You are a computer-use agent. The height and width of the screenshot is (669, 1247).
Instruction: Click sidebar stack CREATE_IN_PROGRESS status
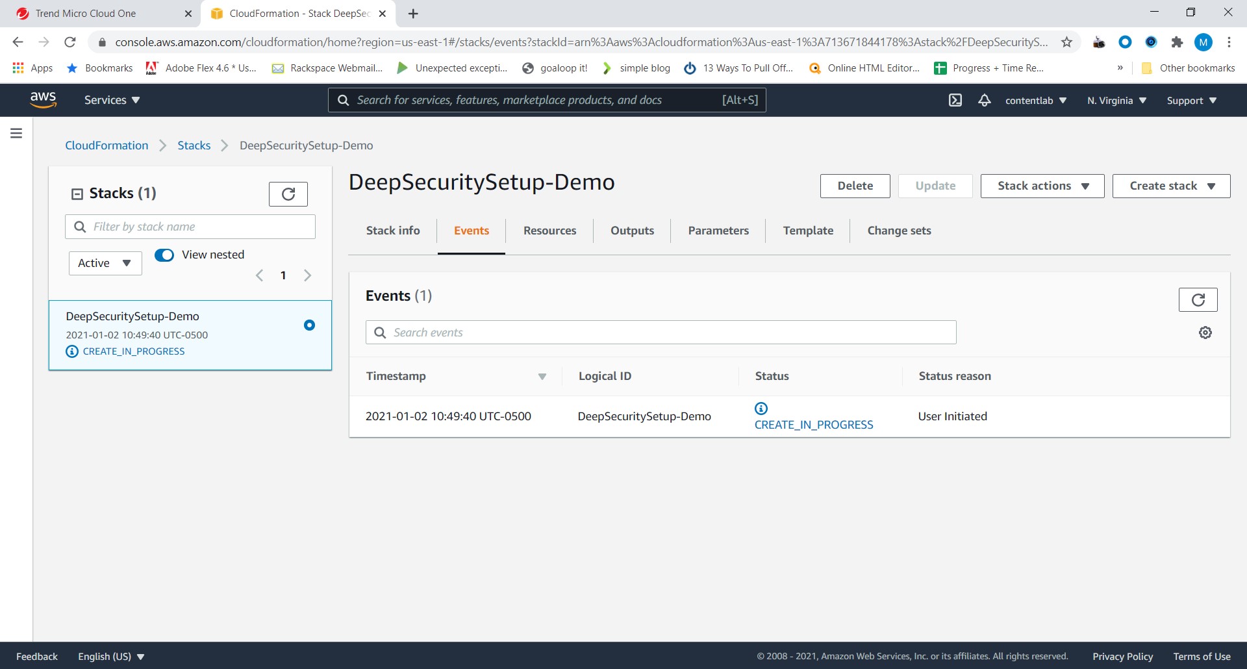click(x=134, y=351)
